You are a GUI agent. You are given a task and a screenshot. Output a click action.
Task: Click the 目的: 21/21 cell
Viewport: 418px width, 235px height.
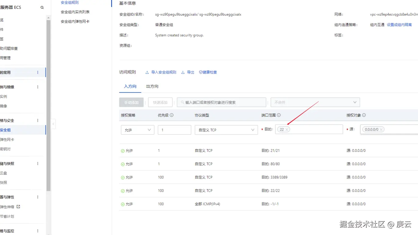(271, 151)
